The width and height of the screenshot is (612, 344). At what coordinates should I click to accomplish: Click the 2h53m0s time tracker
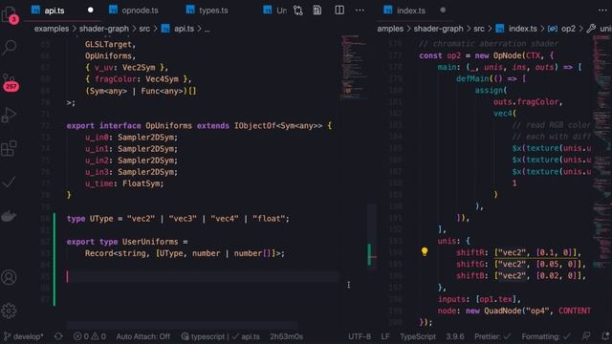click(287, 336)
